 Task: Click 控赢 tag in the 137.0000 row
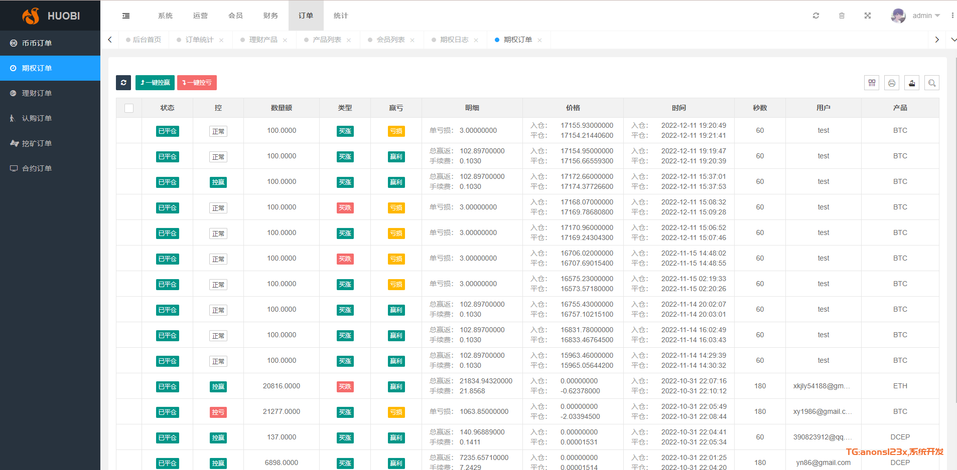click(218, 438)
